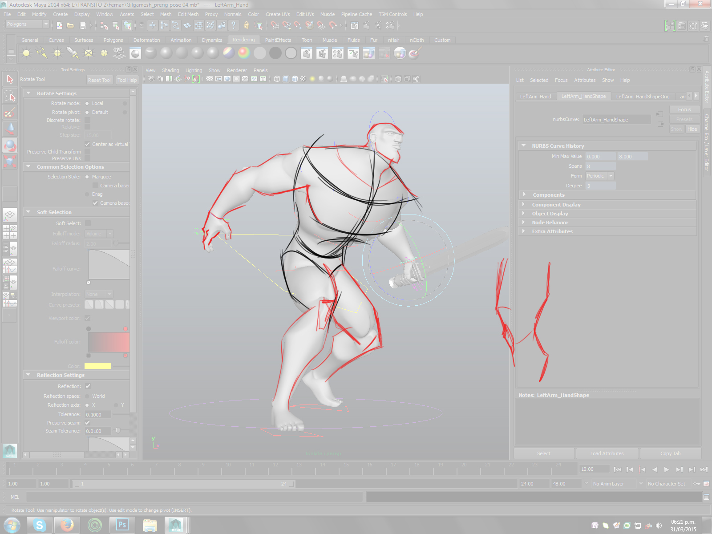Open Skype from the taskbar
The height and width of the screenshot is (534, 712).
tap(40, 525)
